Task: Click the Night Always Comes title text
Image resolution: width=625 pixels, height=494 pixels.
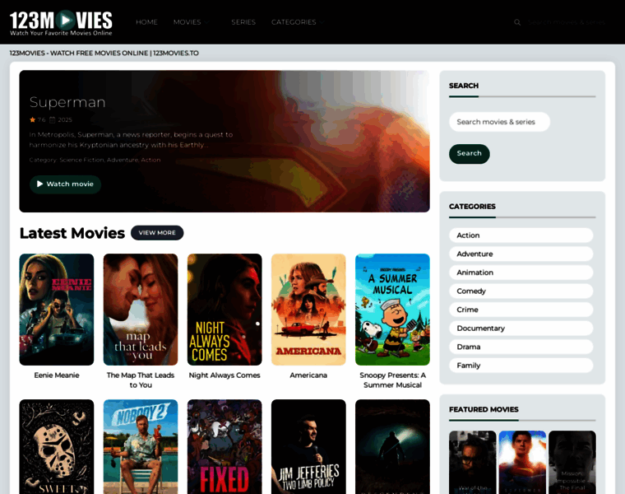Action: [x=225, y=375]
